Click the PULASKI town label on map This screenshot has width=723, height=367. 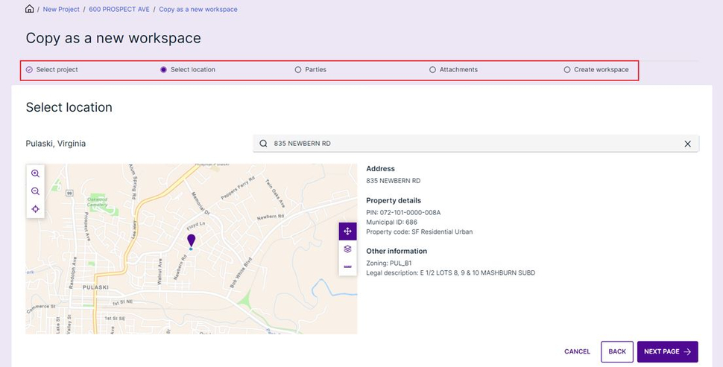coord(95,287)
